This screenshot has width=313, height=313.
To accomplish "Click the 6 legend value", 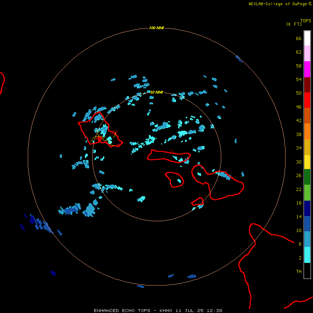I will pos(300,244).
